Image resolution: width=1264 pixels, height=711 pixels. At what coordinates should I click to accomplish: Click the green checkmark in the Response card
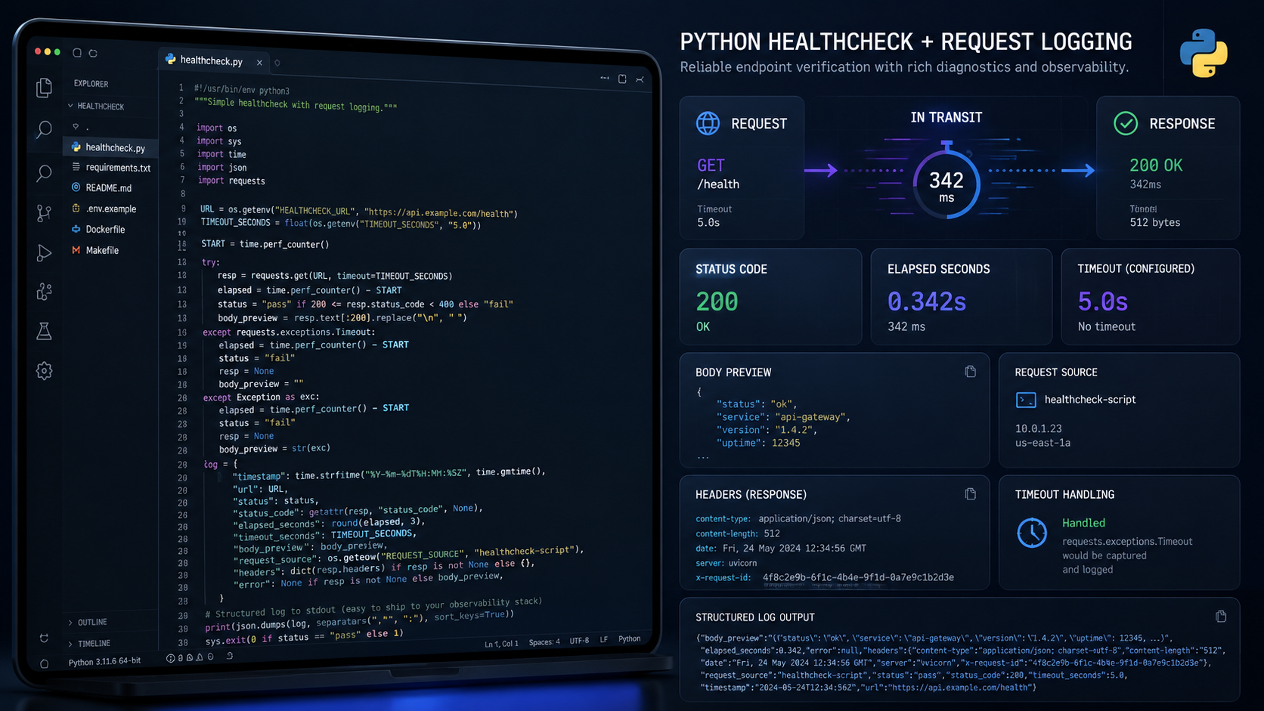pyautogui.click(x=1126, y=123)
